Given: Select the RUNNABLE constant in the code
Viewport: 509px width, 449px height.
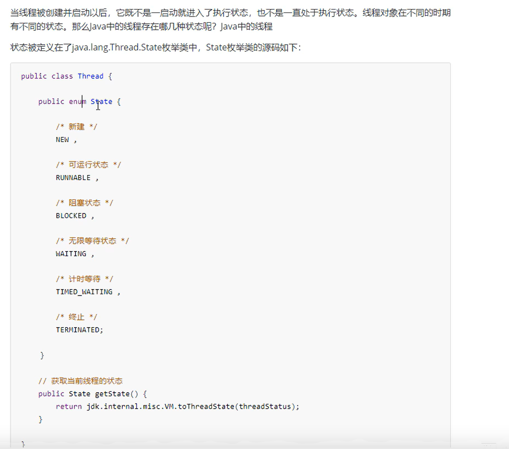Looking at the screenshot, I should pos(72,177).
